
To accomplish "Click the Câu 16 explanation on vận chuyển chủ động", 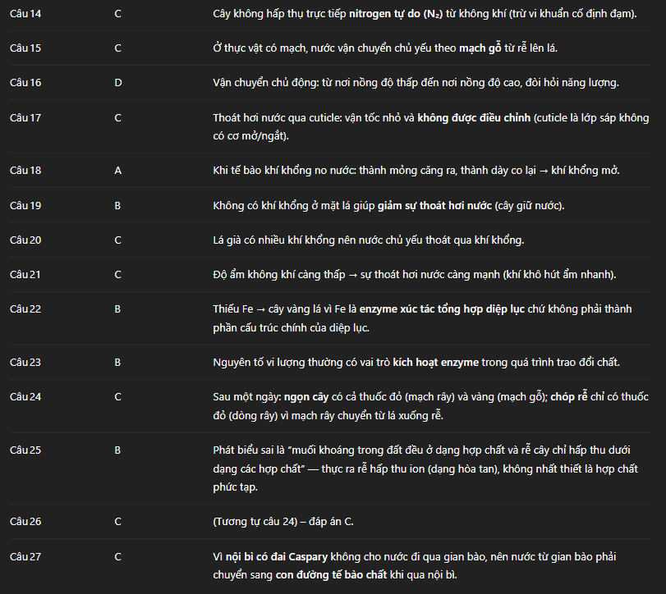I will tap(416, 83).
